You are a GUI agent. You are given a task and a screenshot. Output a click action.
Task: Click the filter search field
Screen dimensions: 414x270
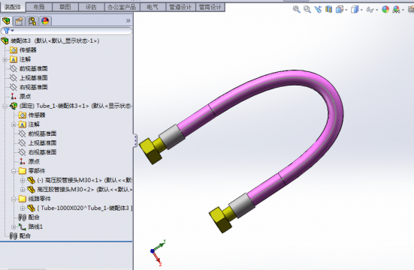67,31
